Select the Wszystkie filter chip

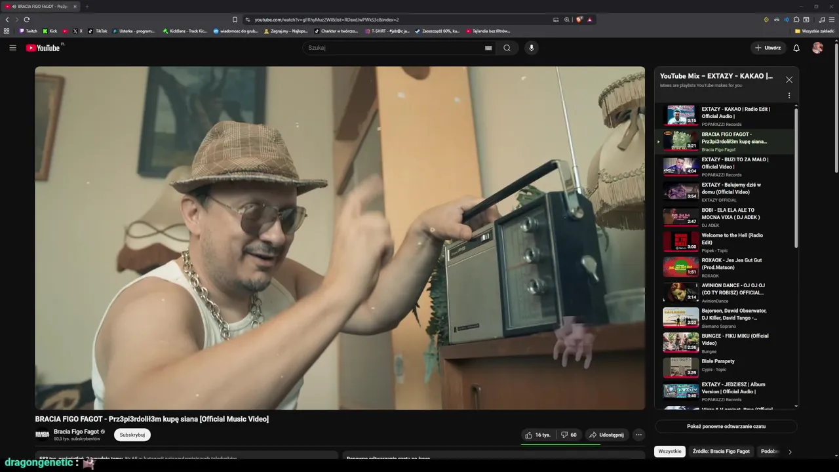(670, 452)
